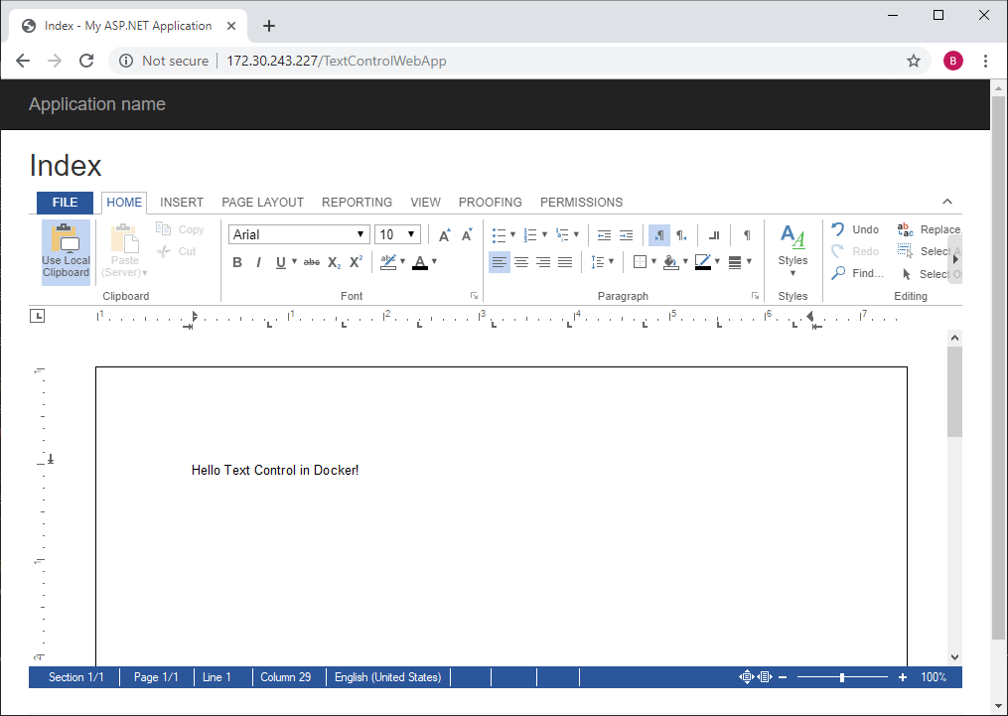Toggle bold formatting
This screenshot has width=1008, height=716.
pyautogui.click(x=237, y=262)
